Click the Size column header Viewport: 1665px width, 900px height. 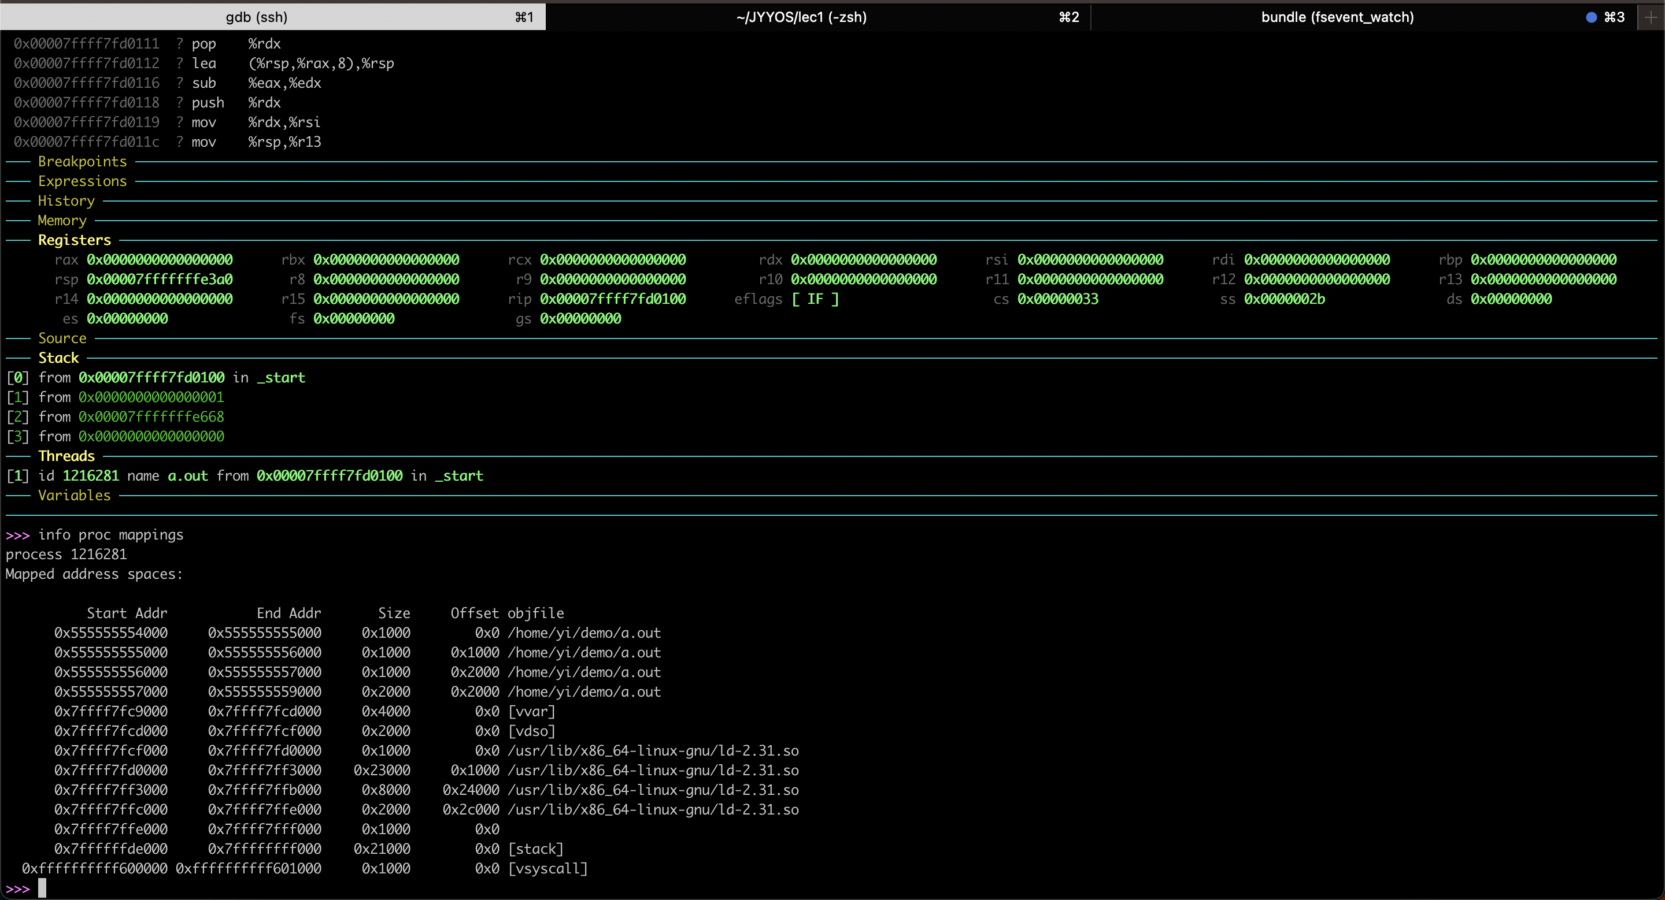(x=394, y=613)
